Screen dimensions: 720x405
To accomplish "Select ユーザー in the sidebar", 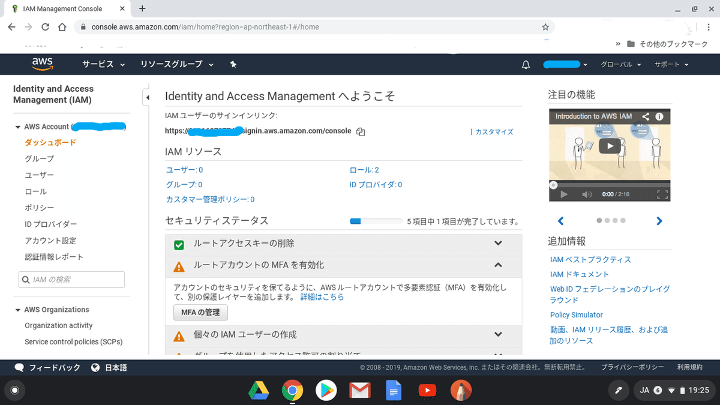I will point(39,175).
